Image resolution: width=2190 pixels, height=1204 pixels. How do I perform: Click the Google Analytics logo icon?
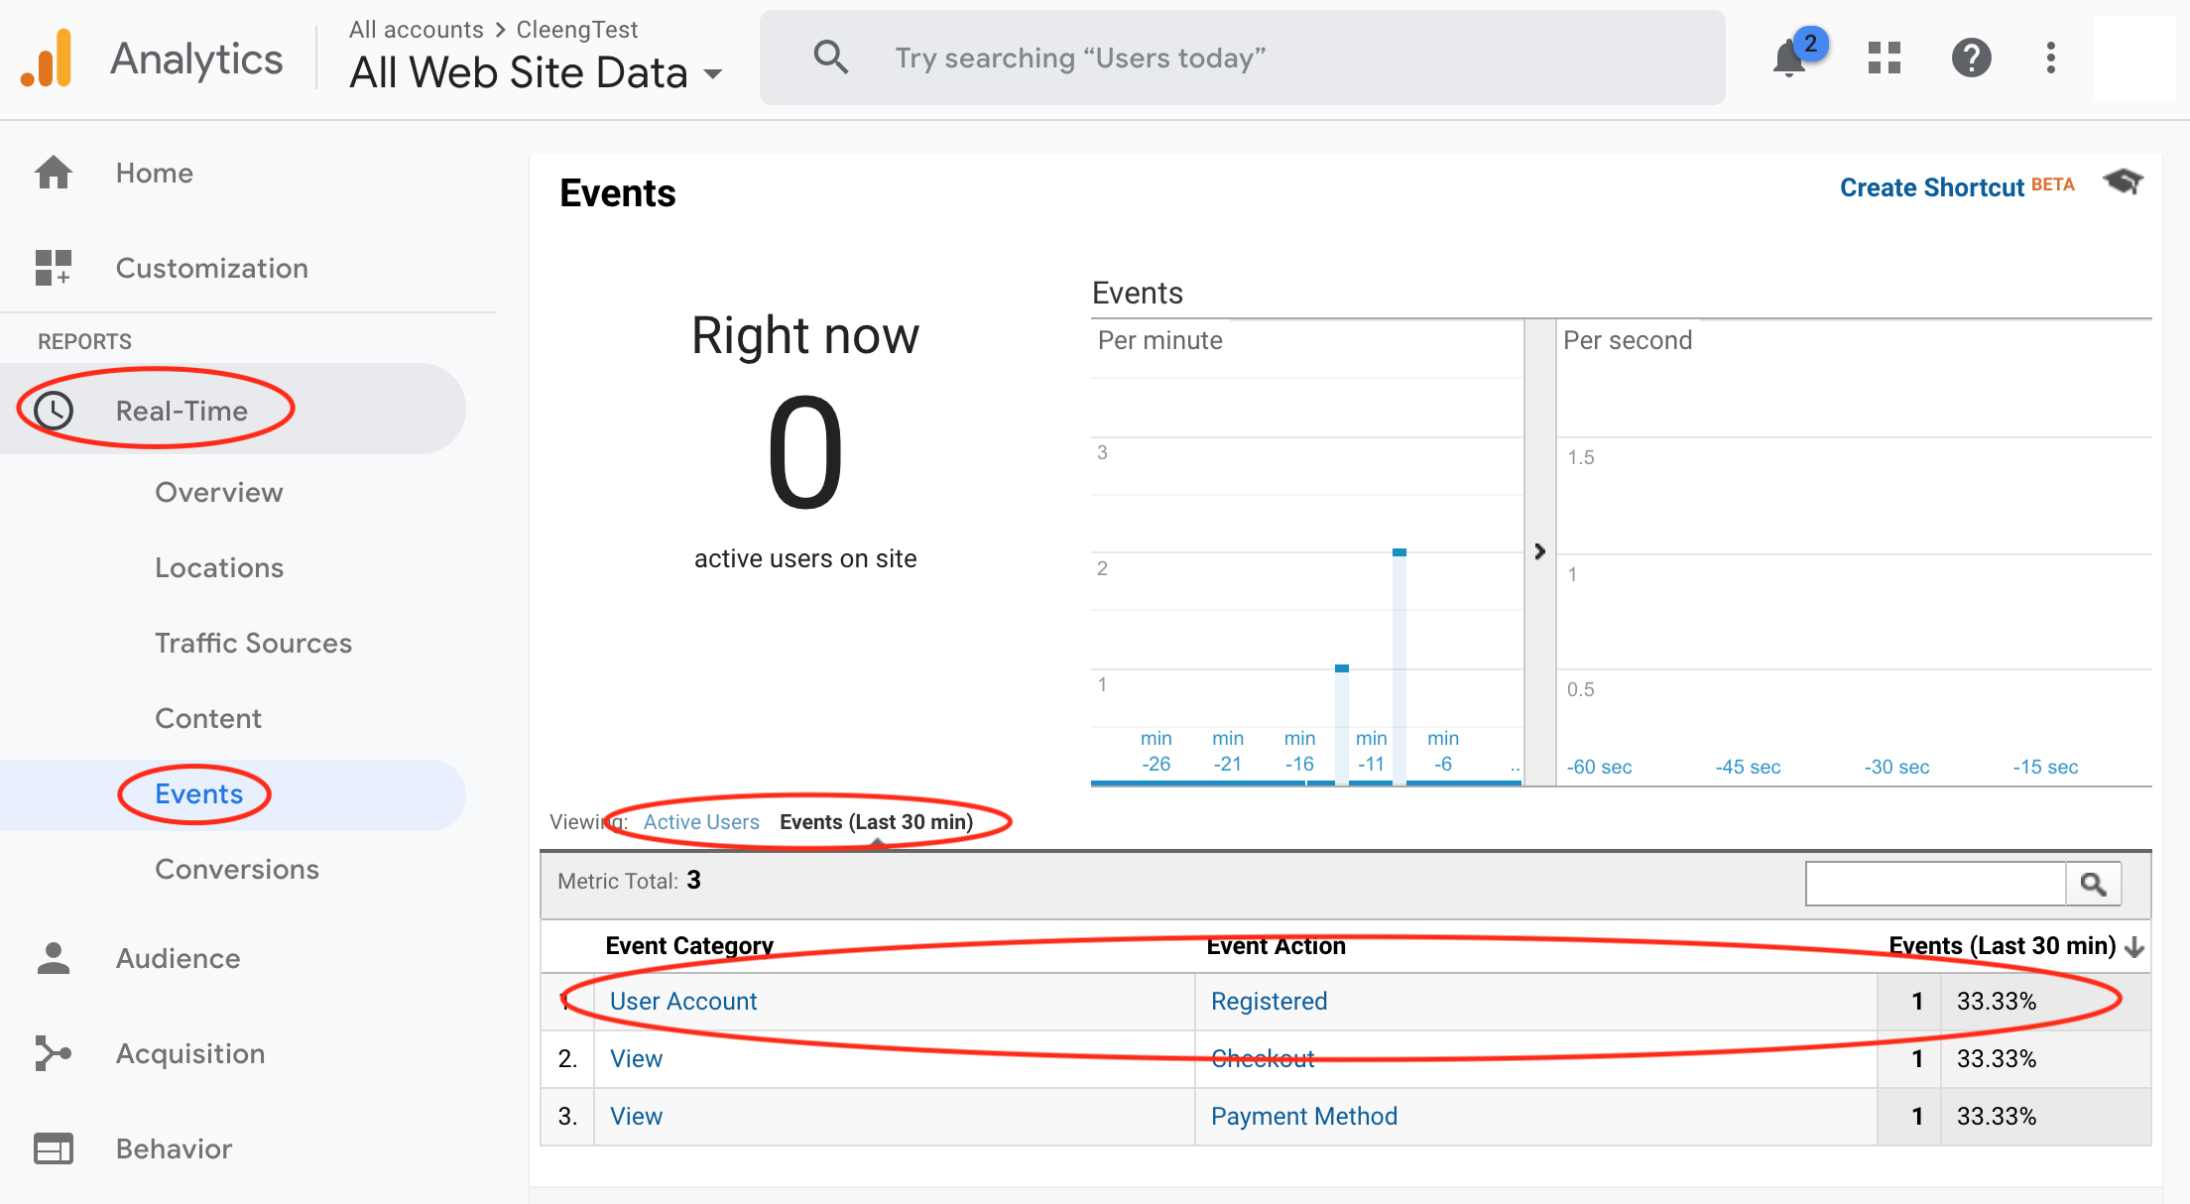click(x=48, y=59)
